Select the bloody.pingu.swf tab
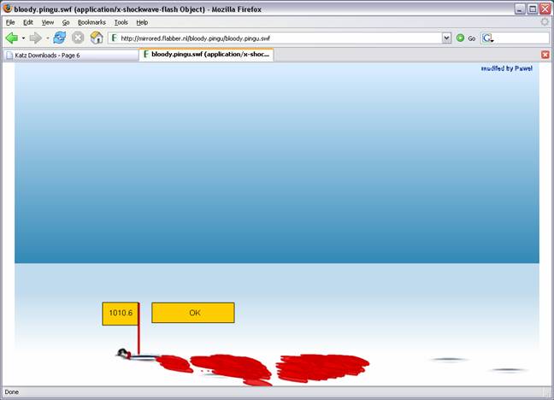The width and height of the screenshot is (554, 400). 206,55
